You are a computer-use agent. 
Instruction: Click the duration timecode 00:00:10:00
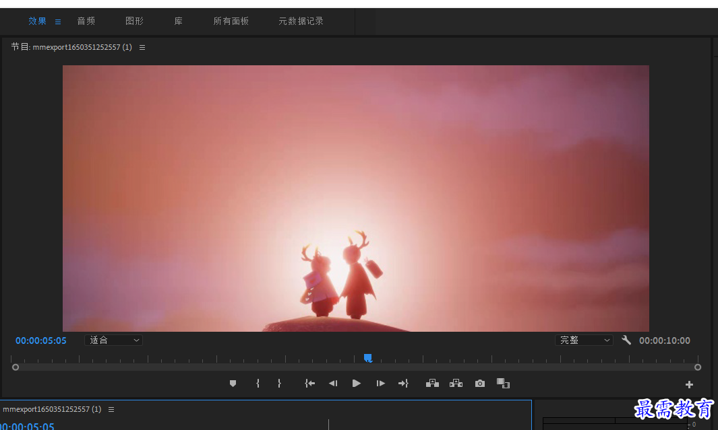665,341
